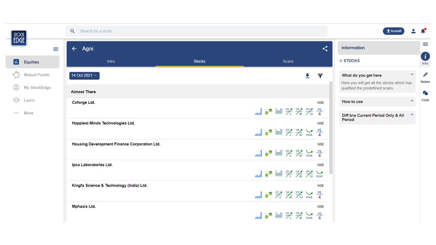This screenshot has height=245, width=436.
Task: Click the Almost There section header
Action: coord(198,92)
